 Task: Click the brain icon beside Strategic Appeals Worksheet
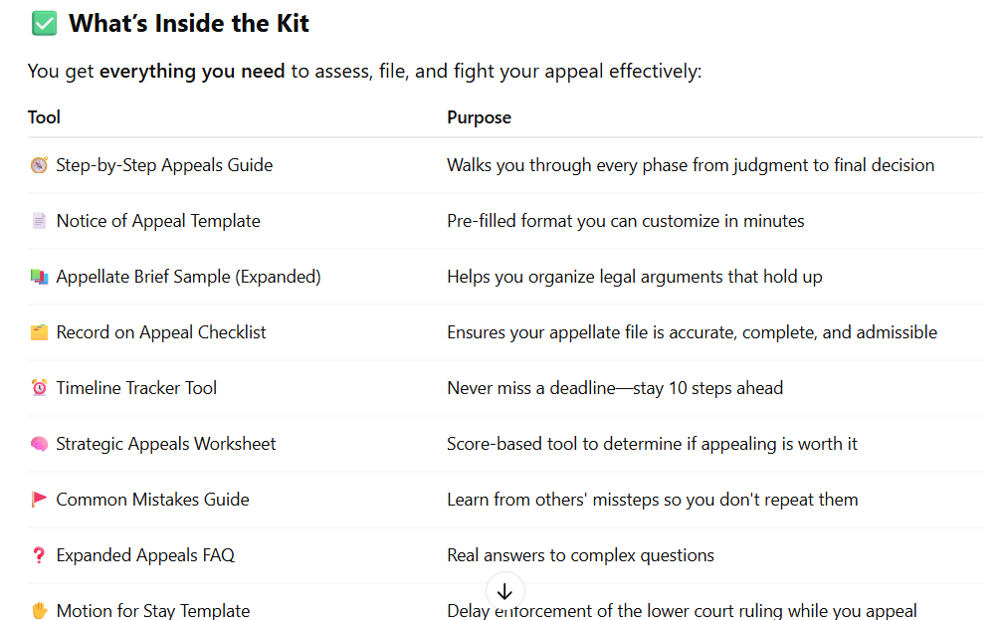click(39, 444)
